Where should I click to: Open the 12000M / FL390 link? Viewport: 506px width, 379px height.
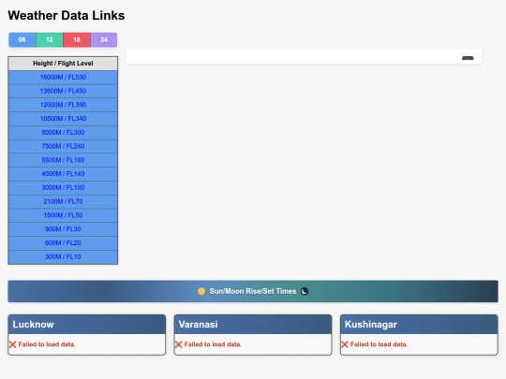(63, 105)
